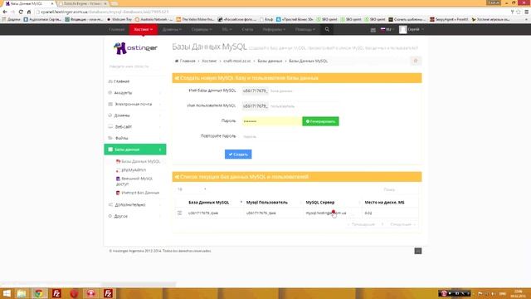The height and width of the screenshot is (299, 531).
Task: Reload the page with browser refresh icon
Action: [21, 12]
